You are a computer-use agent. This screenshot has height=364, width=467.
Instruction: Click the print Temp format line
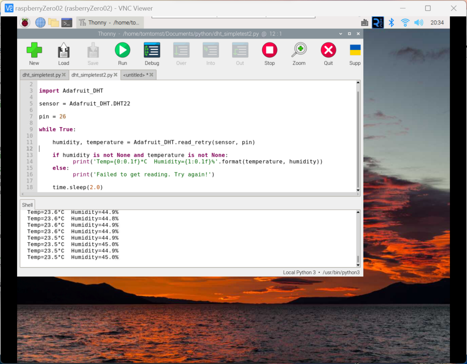198,161
